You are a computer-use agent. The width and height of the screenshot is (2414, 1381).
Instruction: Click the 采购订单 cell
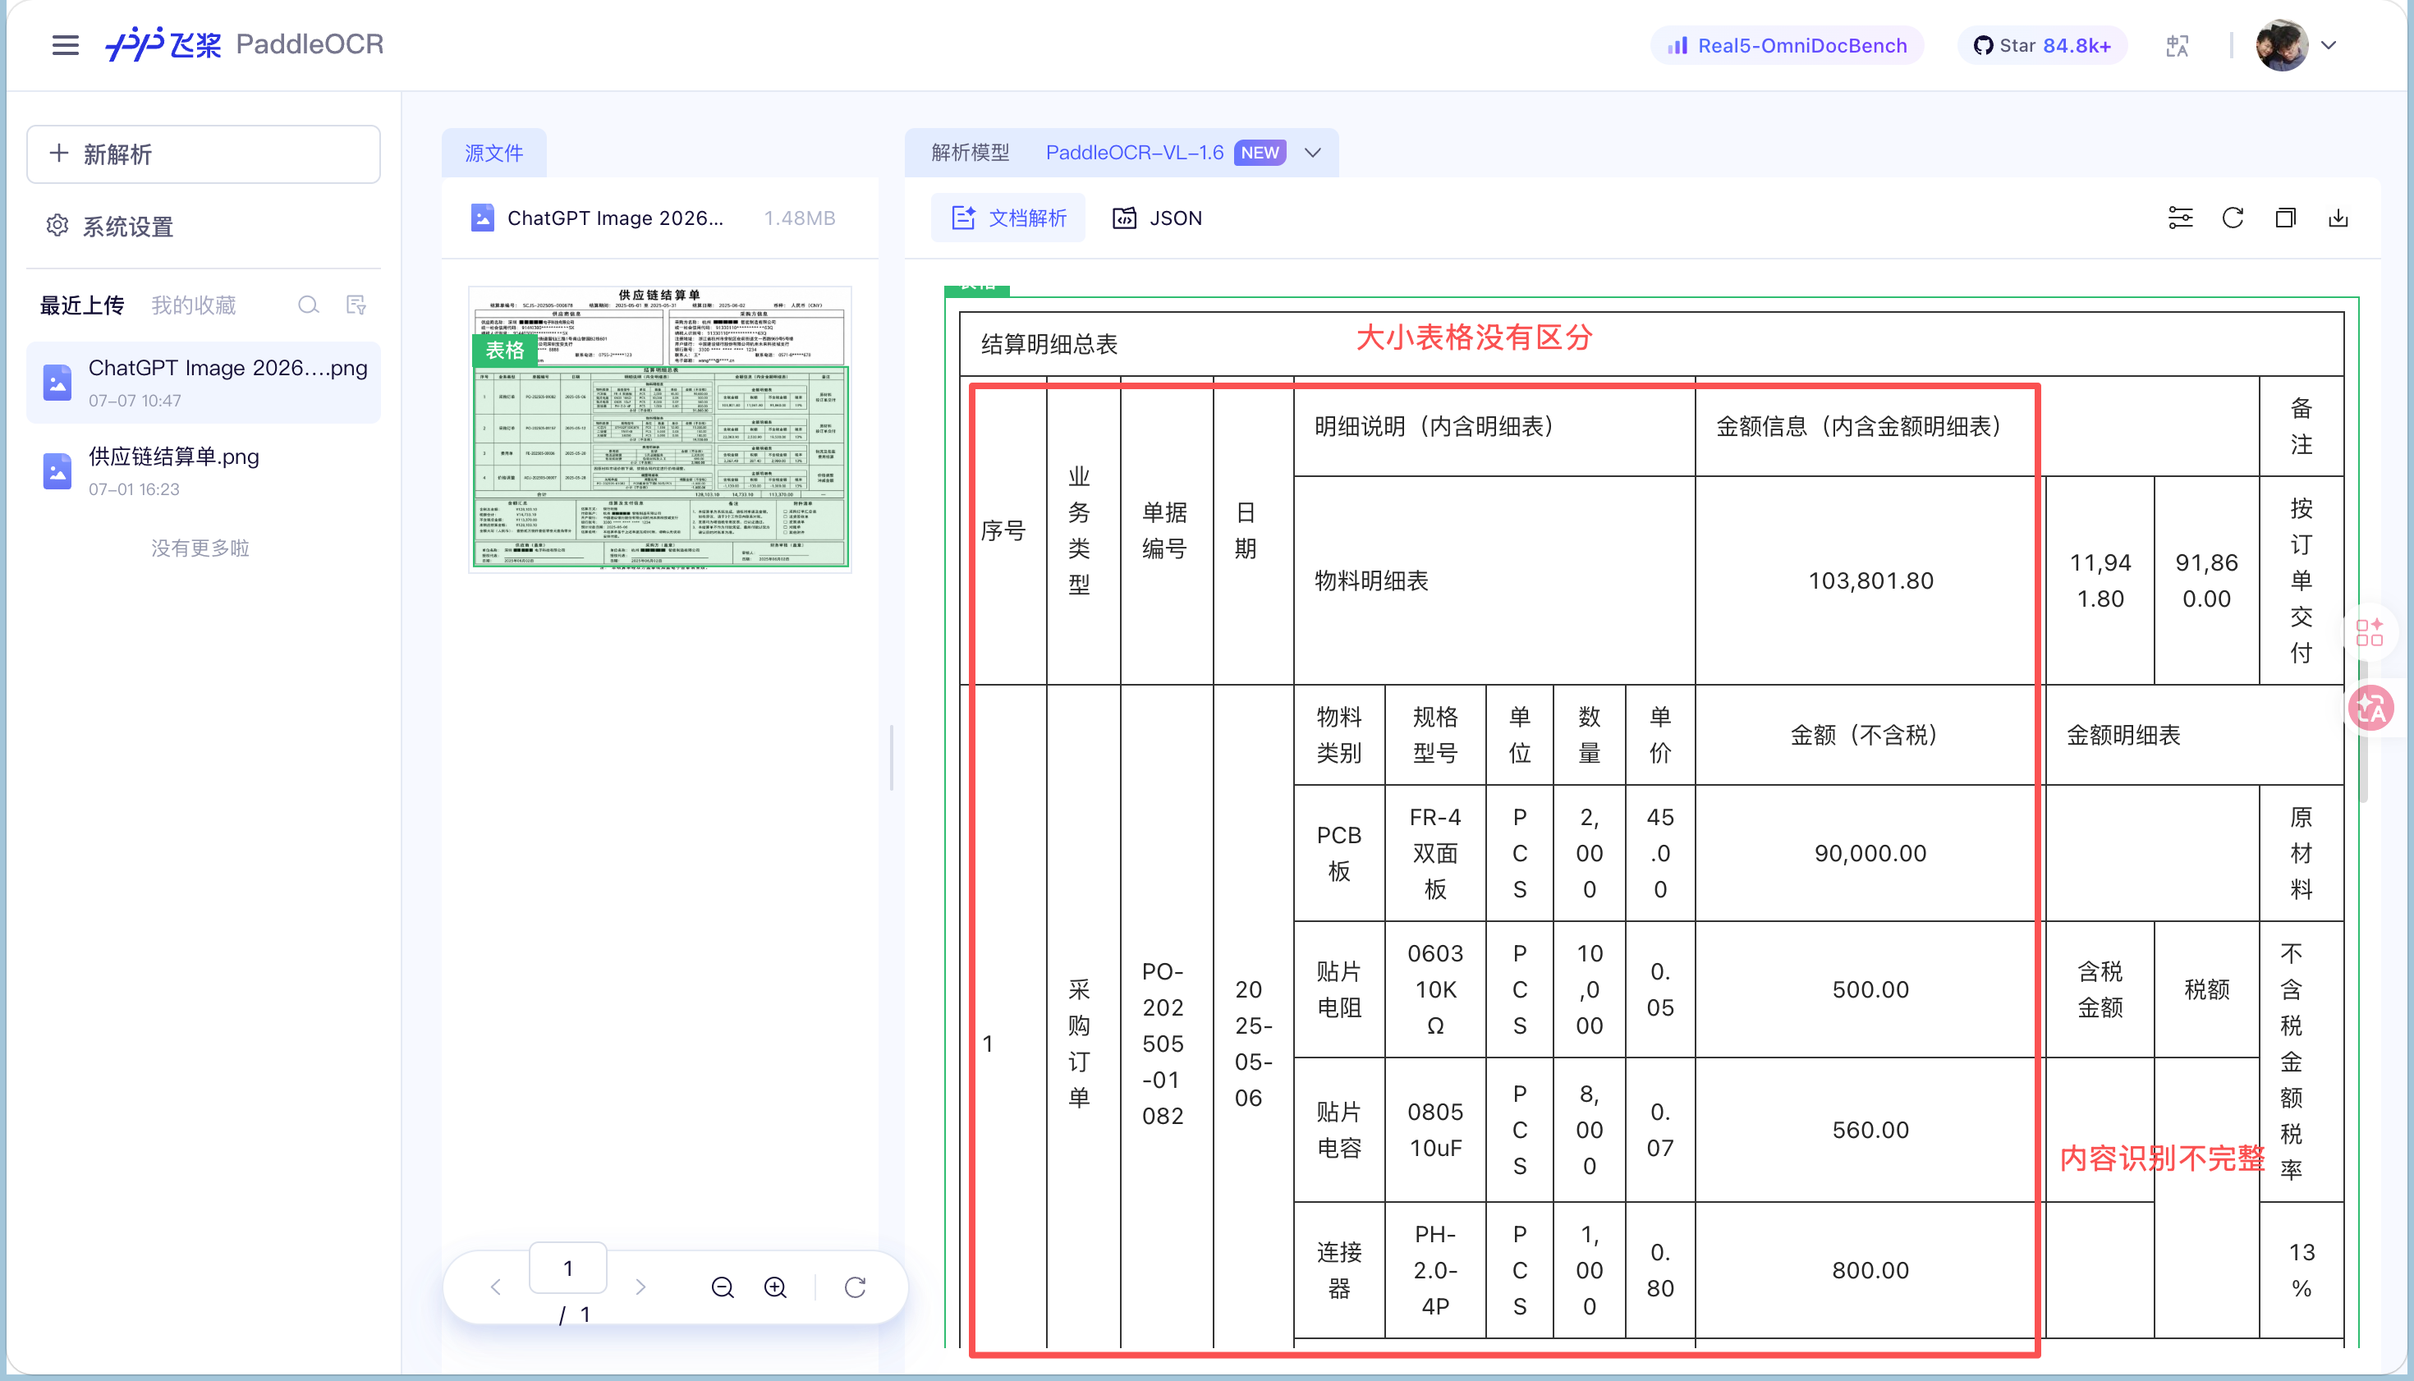pyautogui.click(x=1084, y=1044)
